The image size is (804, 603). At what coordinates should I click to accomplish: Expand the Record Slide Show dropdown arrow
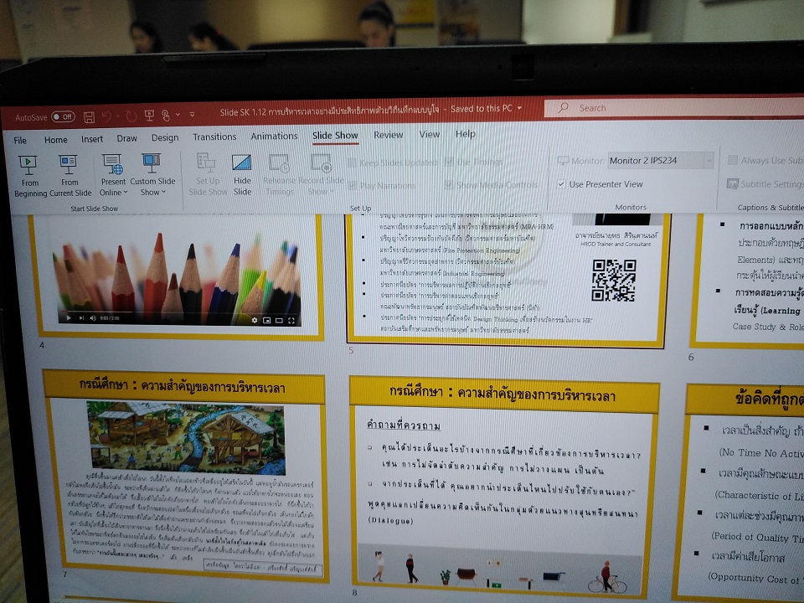point(332,192)
